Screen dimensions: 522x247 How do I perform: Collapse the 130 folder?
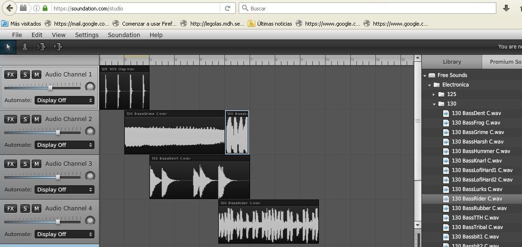tap(434, 104)
